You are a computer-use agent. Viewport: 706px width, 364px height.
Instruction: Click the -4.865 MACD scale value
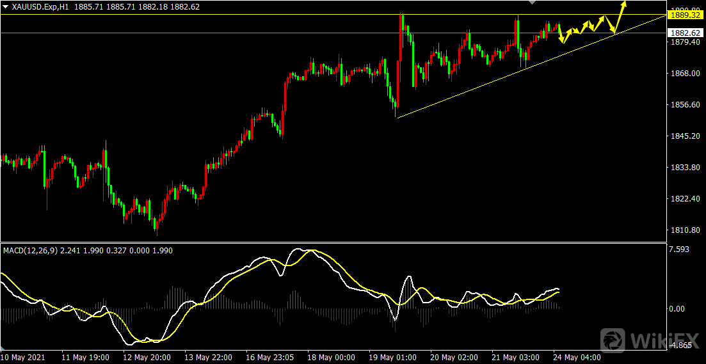pyautogui.click(x=680, y=345)
